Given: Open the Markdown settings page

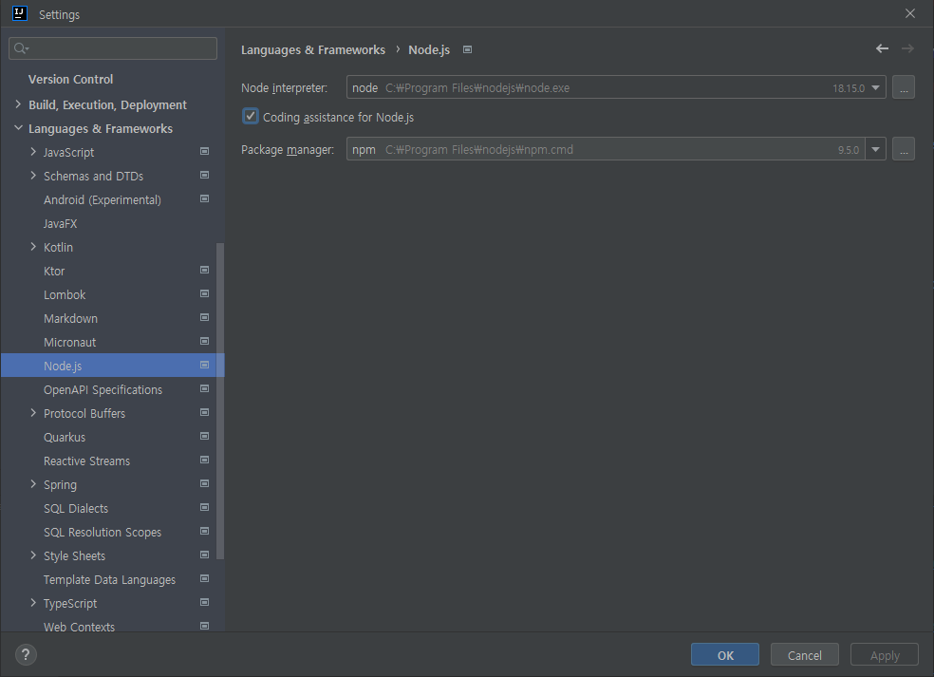Looking at the screenshot, I should [70, 319].
